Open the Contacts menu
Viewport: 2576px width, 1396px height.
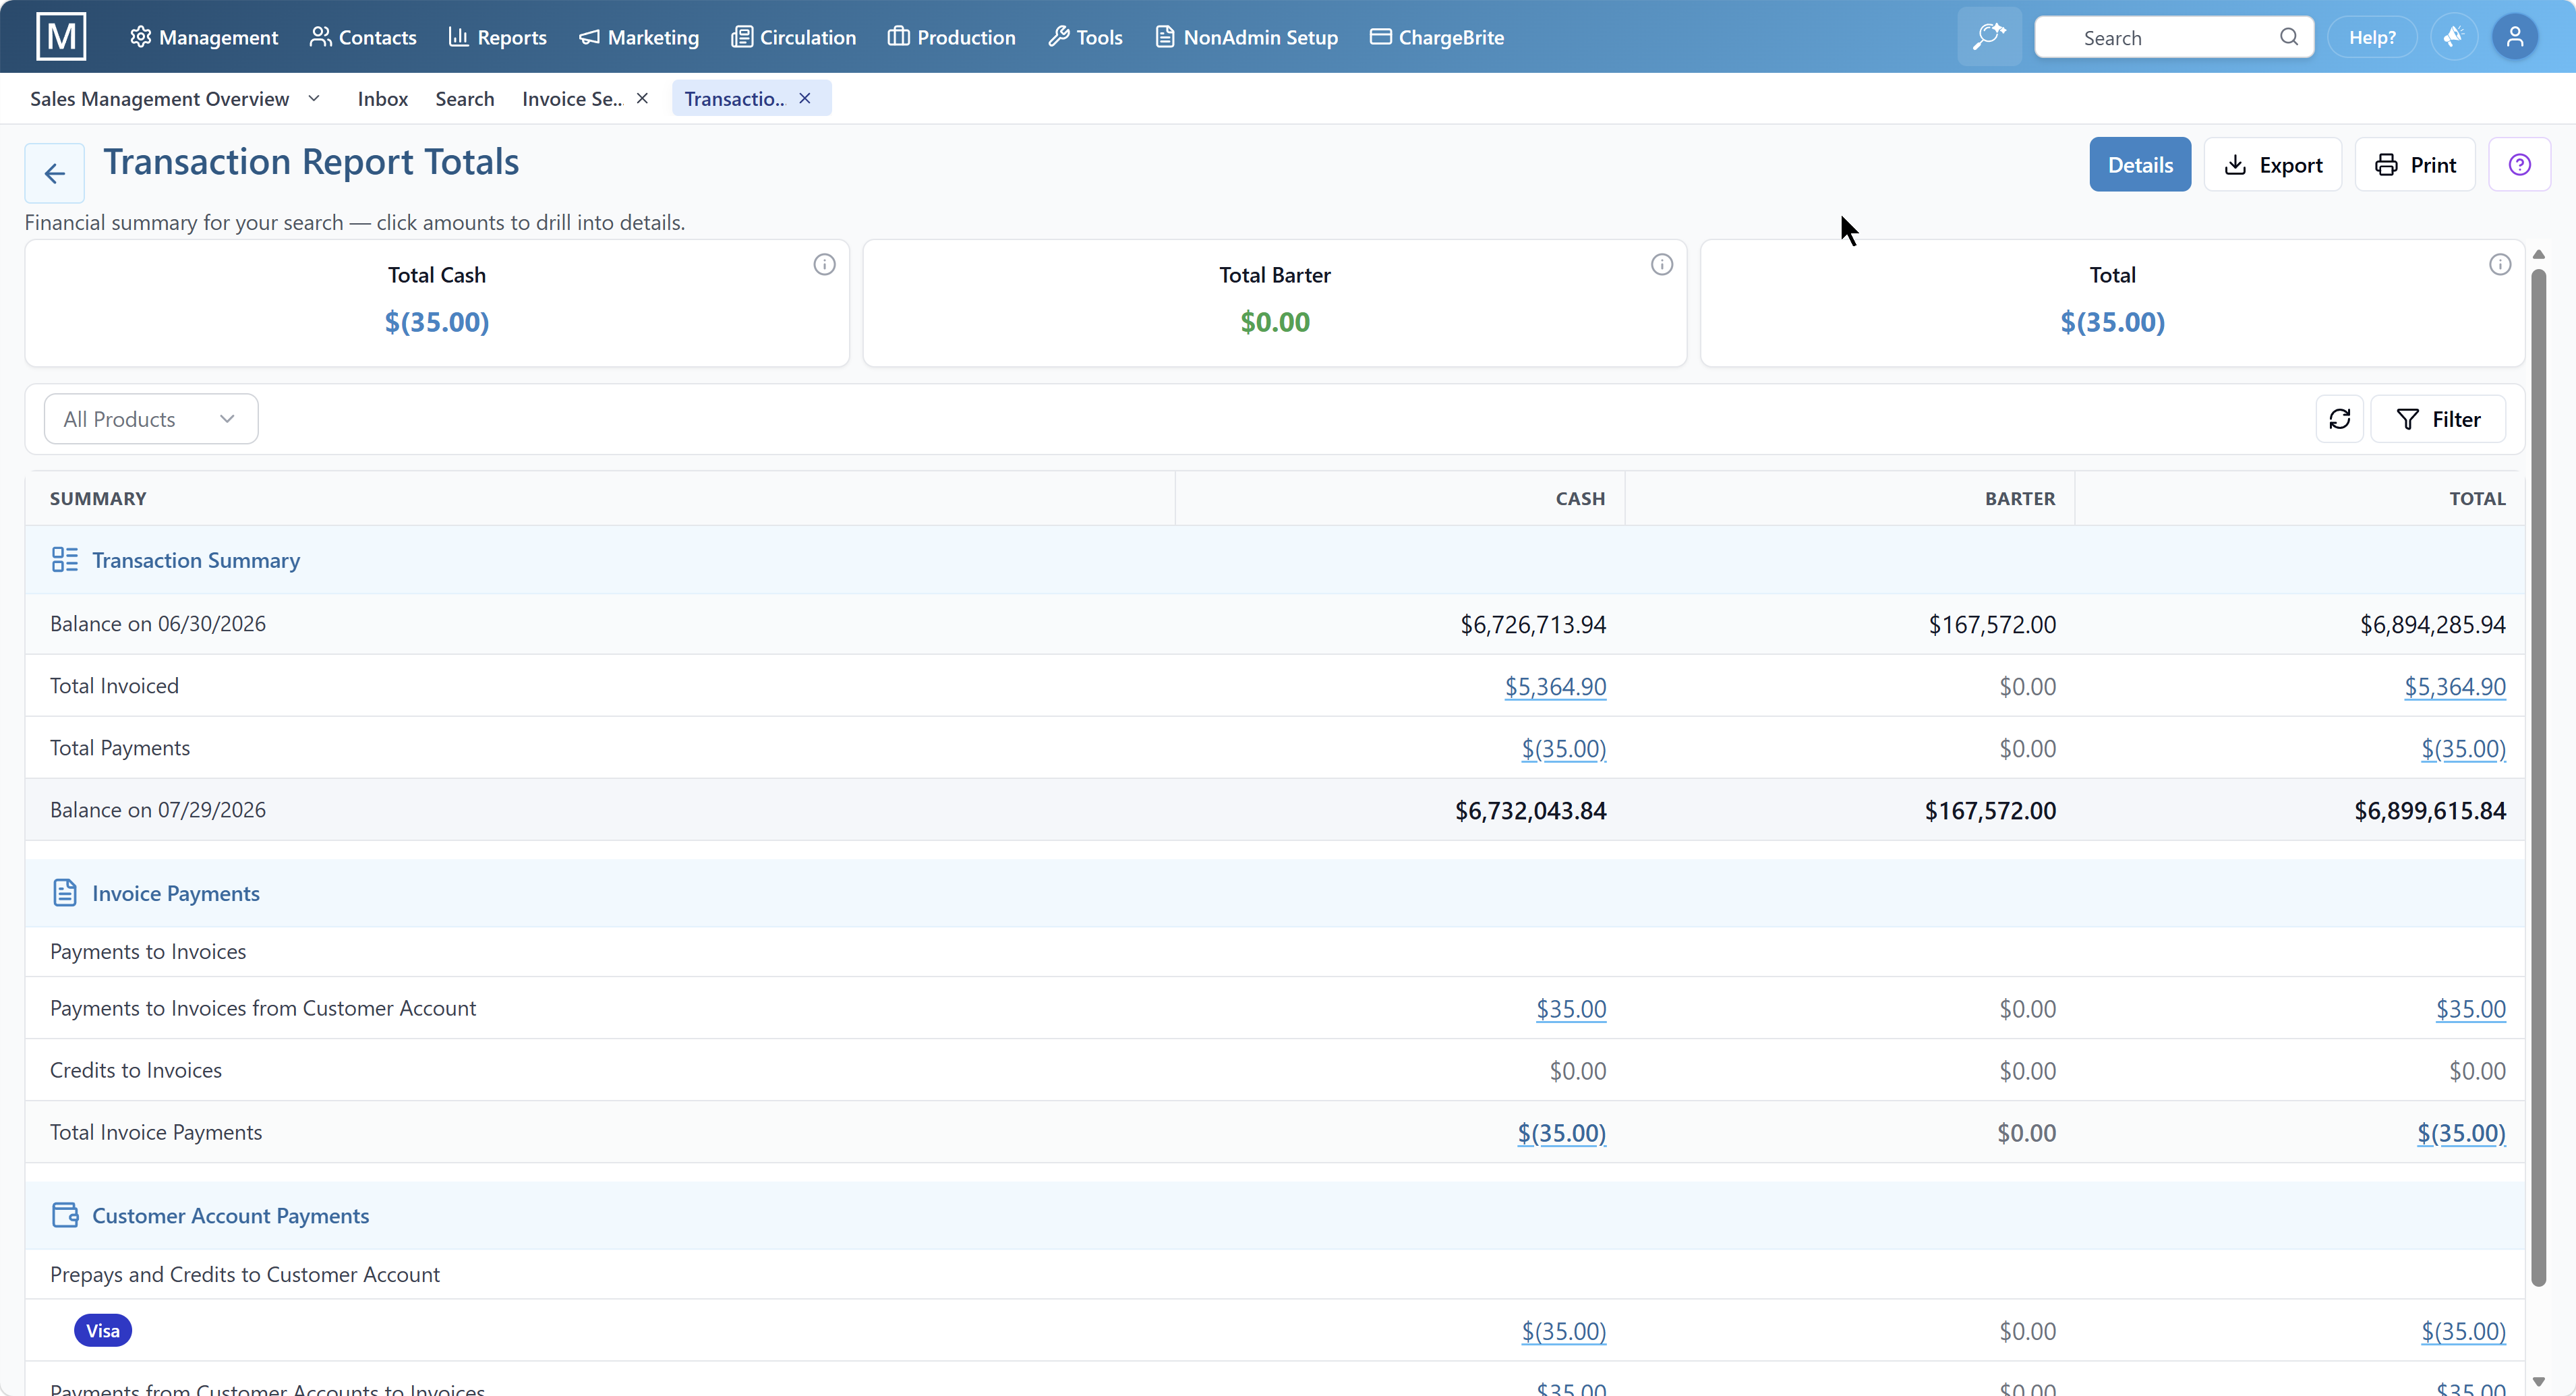(363, 37)
